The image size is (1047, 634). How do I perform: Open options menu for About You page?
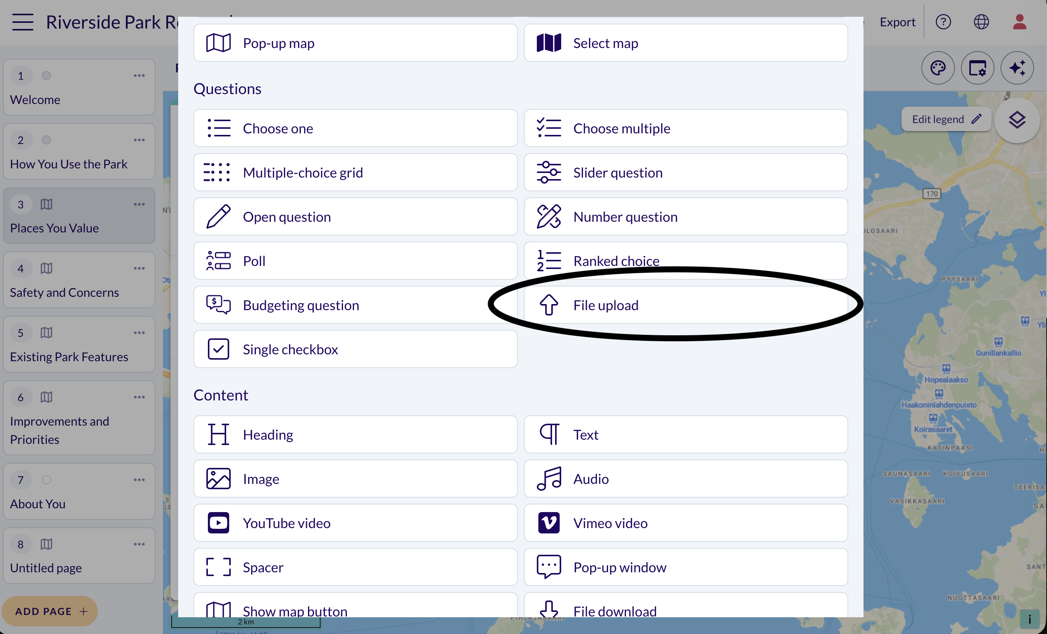point(139,480)
